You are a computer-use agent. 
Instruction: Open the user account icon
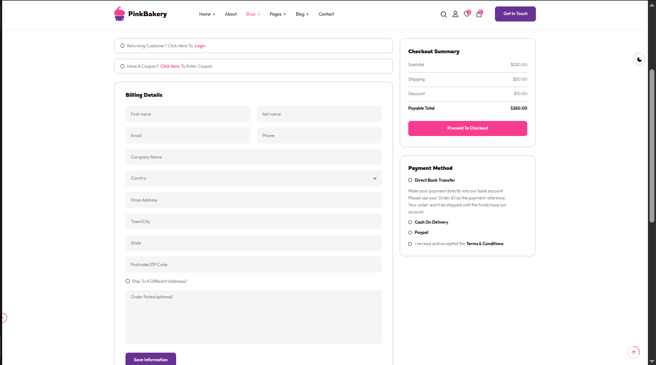(x=455, y=15)
